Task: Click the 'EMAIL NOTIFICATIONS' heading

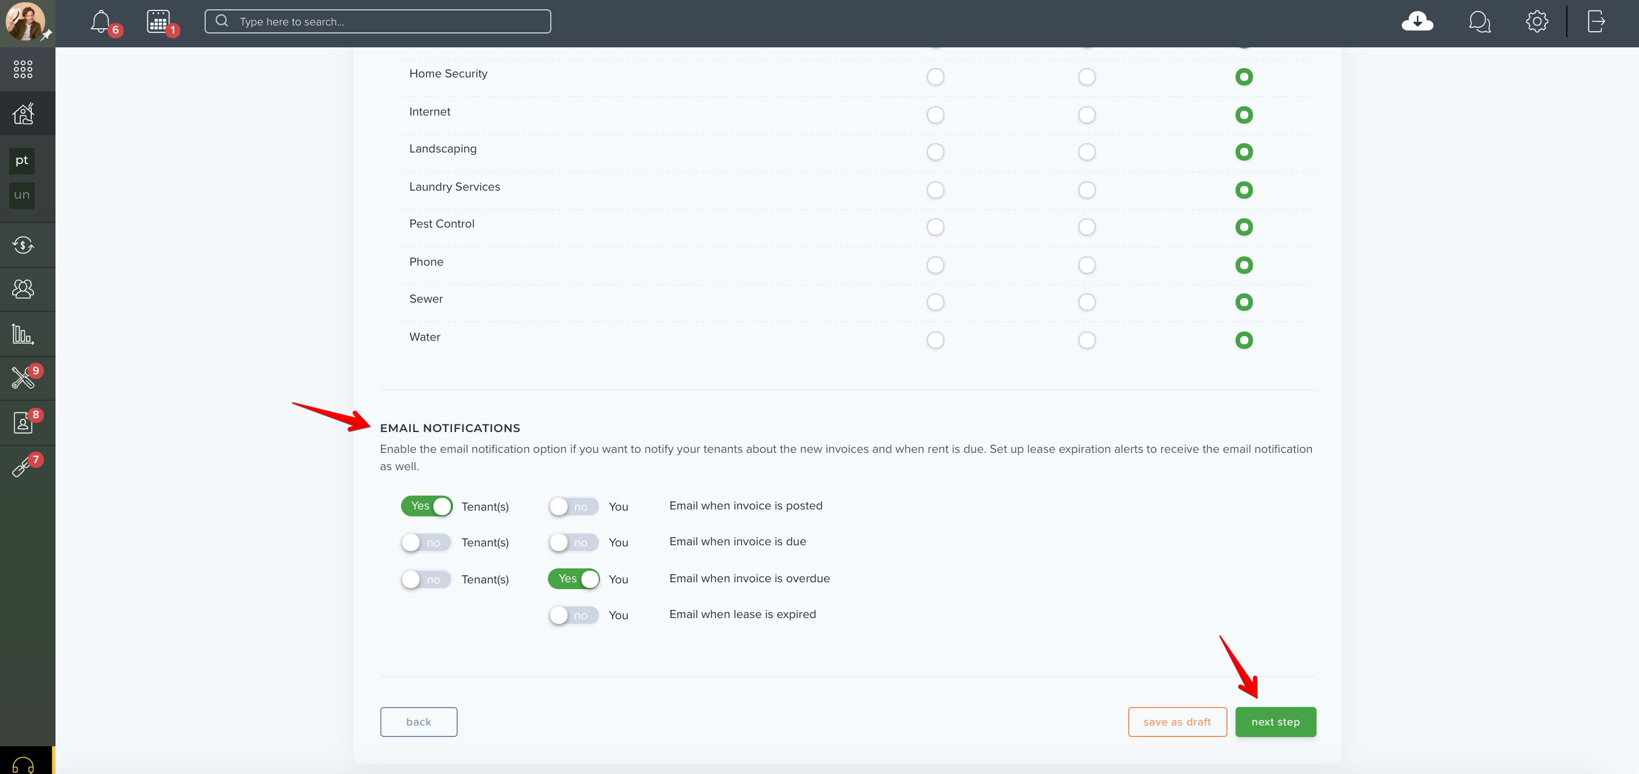Action: click(450, 429)
